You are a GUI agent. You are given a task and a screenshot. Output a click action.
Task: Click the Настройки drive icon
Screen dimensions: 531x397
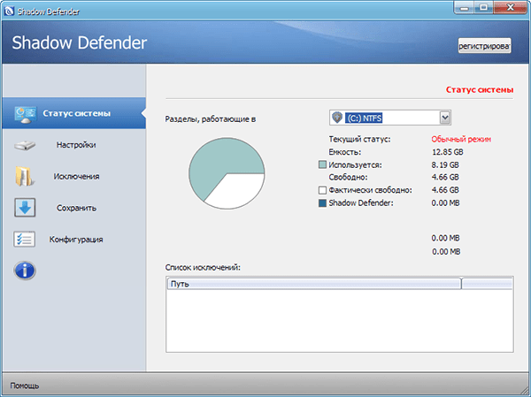pos(25,145)
